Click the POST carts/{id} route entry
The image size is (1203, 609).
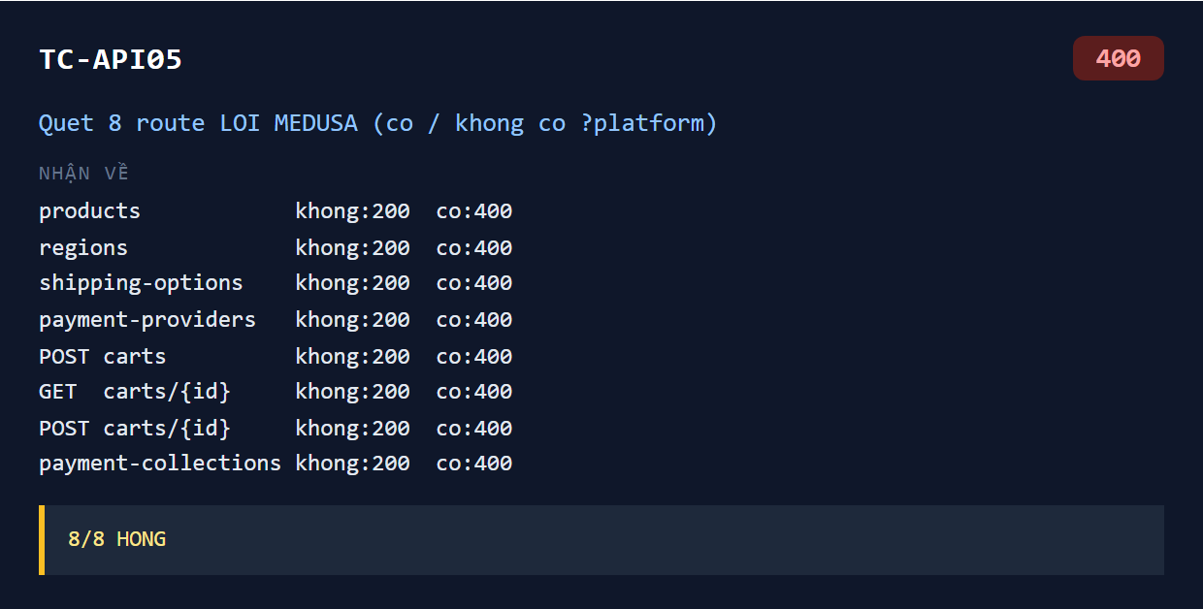click(135, 428)
